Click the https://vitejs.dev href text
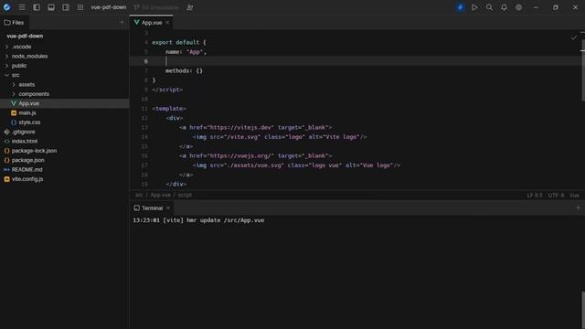Viewport: 585px width, 329px height. (241, 128)
